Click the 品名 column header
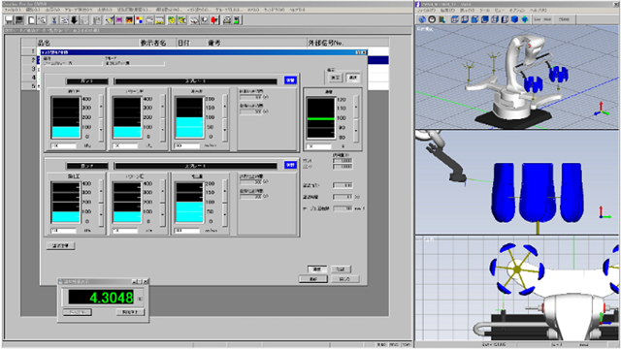 pos(87,43)
